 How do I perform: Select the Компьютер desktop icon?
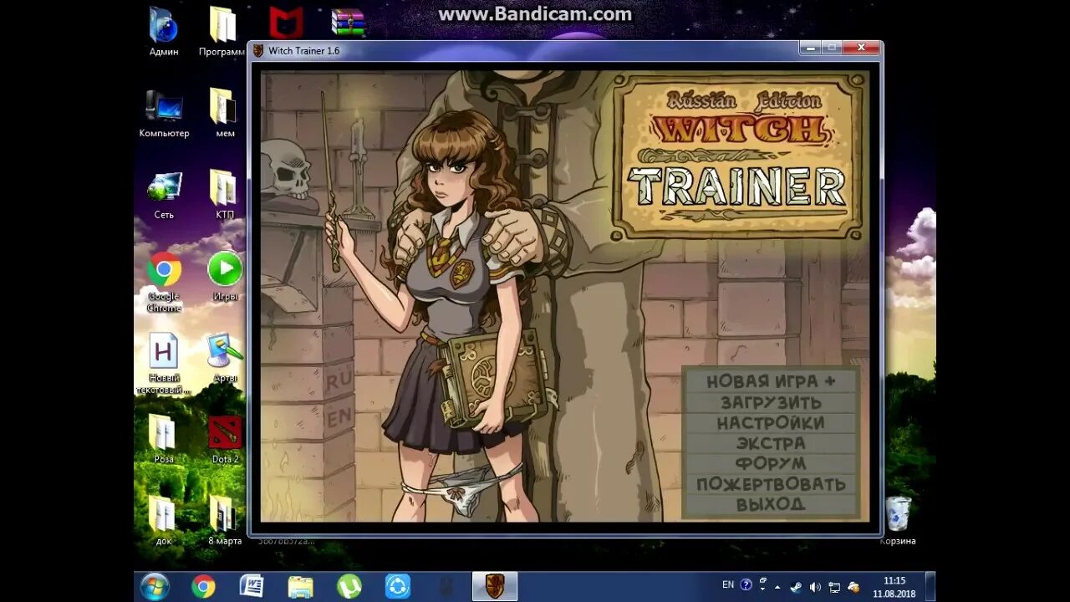(164, 113)
